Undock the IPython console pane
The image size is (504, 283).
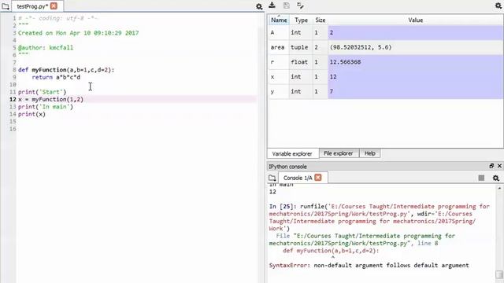(x=491, y=166)
